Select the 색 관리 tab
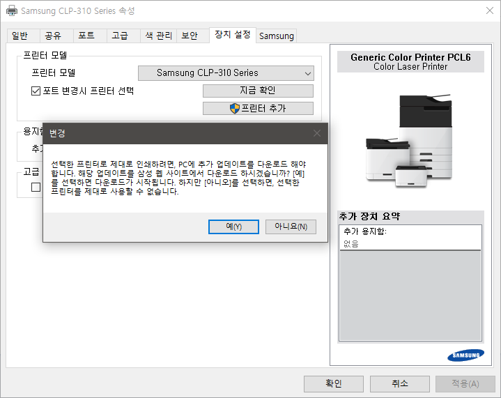 [x=158, y=36]
